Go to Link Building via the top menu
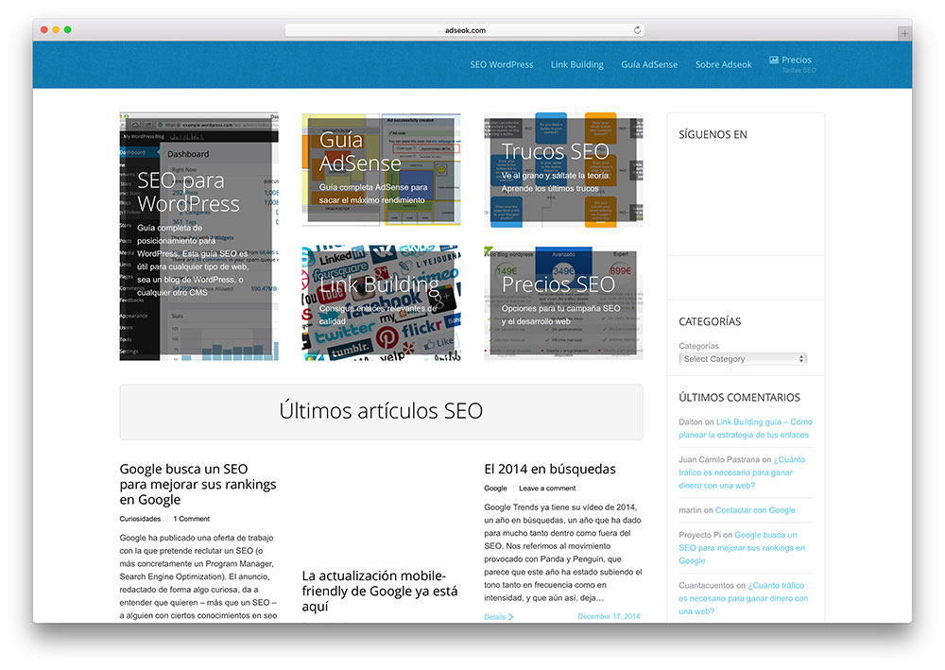Image resolution: width=945 pixels, height=670 pixels. [576, 64]
